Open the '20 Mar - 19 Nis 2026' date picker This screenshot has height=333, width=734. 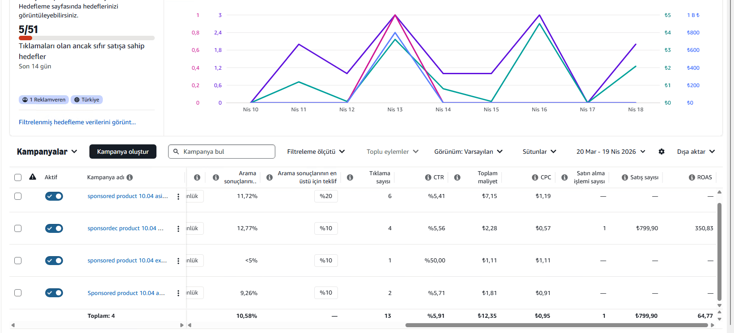tap(611, 152)
